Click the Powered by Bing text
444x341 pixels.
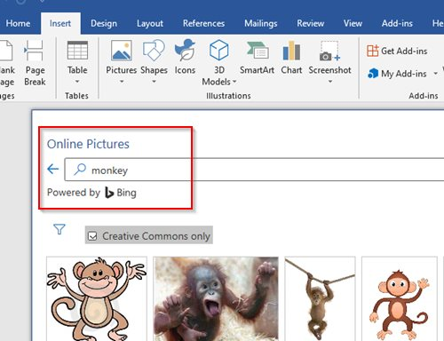click(91, 193)
